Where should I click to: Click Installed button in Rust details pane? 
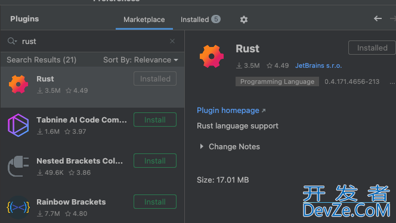[372, 48]
